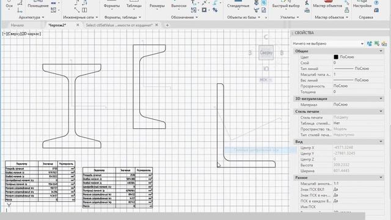
Task: Click the round help icon in Справка panel
Action: click(376, 3)
